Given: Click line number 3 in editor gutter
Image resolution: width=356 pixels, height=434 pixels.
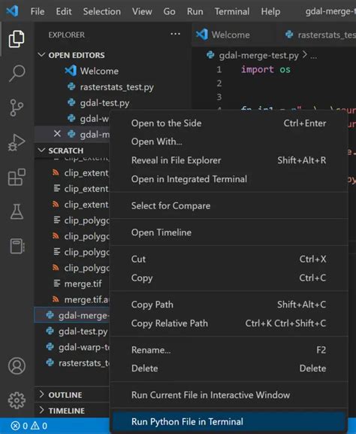Looking at the screenshot, I should pos(219,97).
